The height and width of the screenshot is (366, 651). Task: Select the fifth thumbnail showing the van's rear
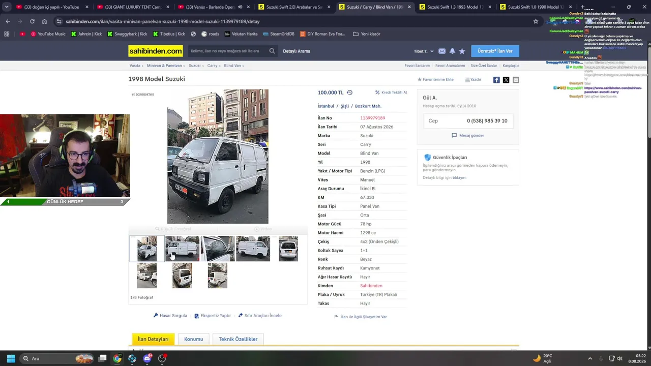tap(288, 249)
